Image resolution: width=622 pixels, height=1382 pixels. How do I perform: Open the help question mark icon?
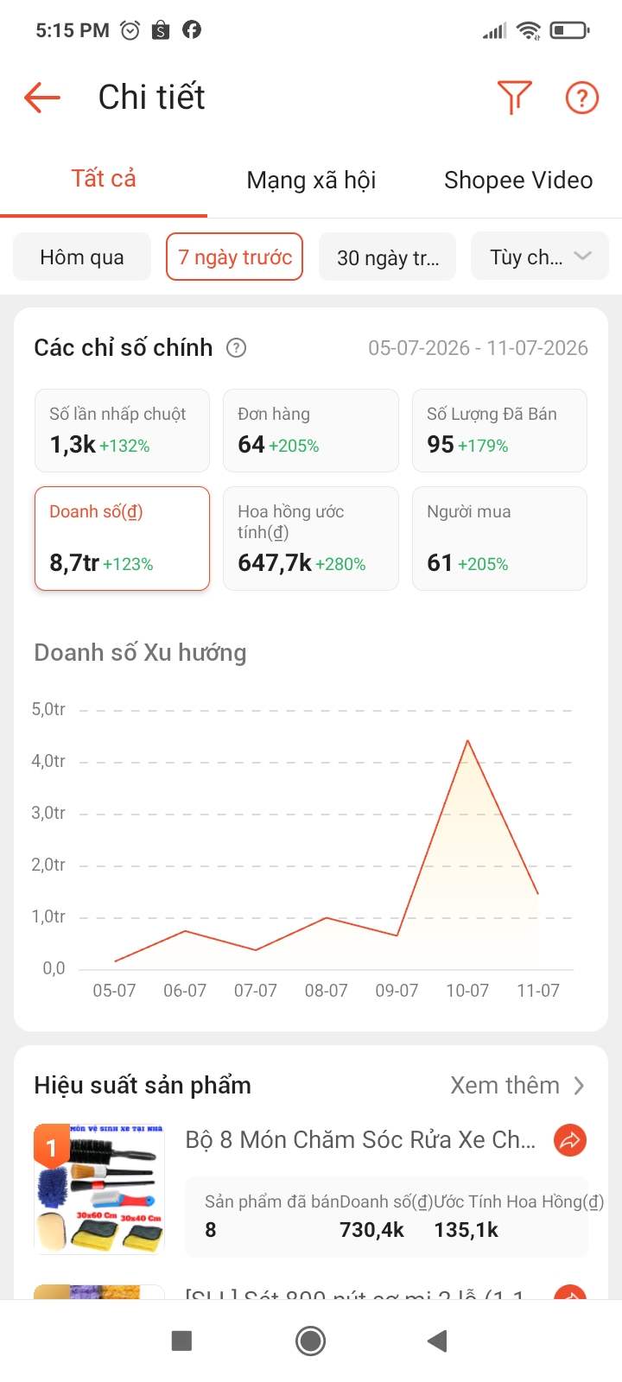[582, 98]
